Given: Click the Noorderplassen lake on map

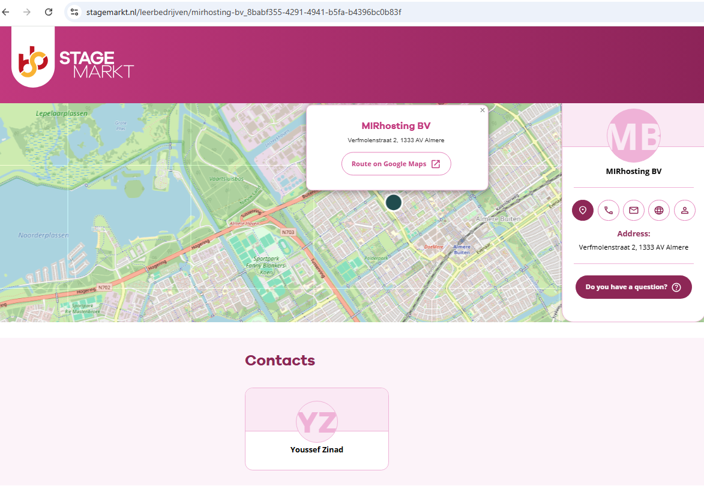Looking at the screenshot, I should click(43, 235).
